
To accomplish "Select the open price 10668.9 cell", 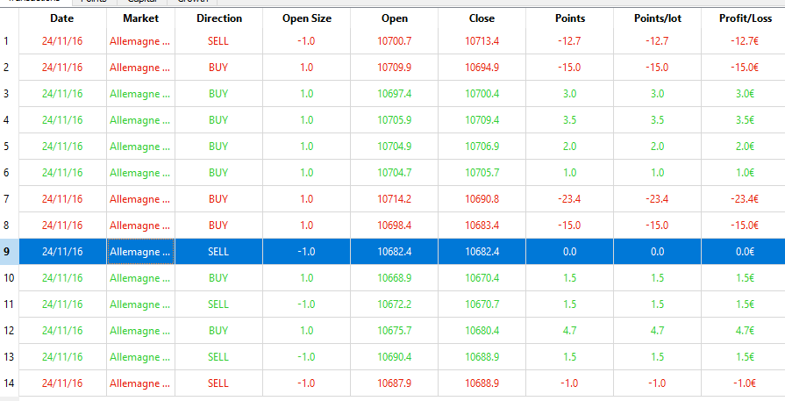I will 394,278.
